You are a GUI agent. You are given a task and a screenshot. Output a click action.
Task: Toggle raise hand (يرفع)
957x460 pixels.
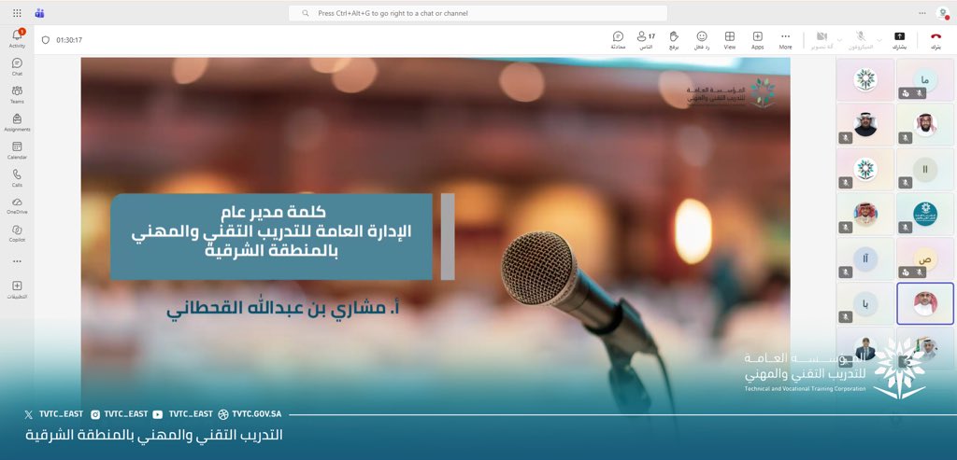click(x=674, y=40)
